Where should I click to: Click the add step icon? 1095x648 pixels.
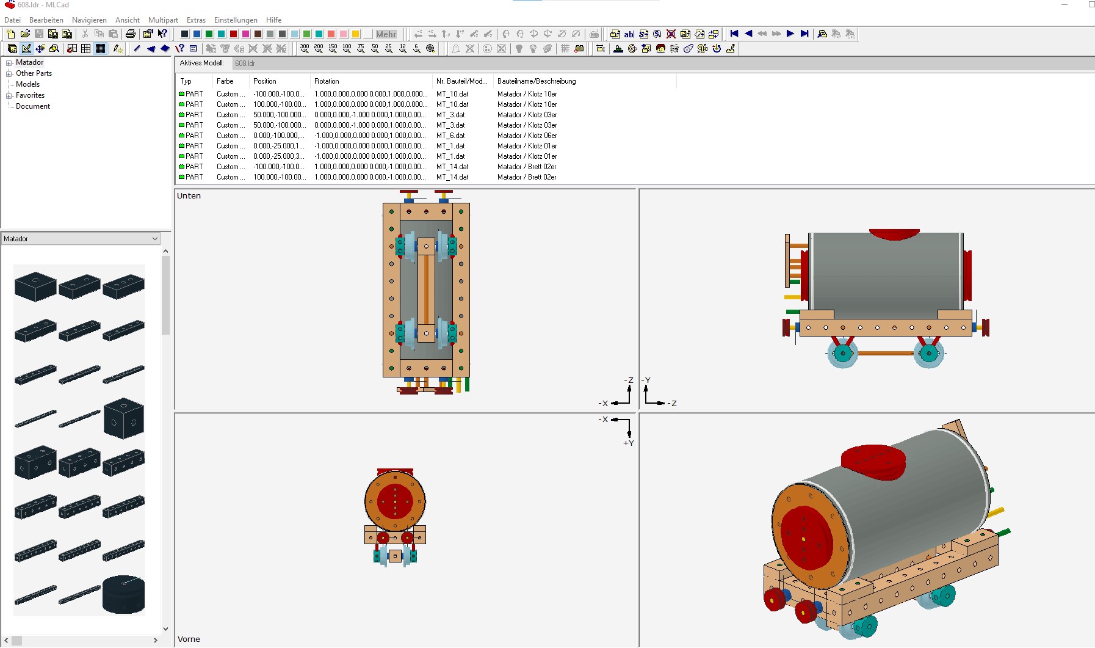point(643,34)
